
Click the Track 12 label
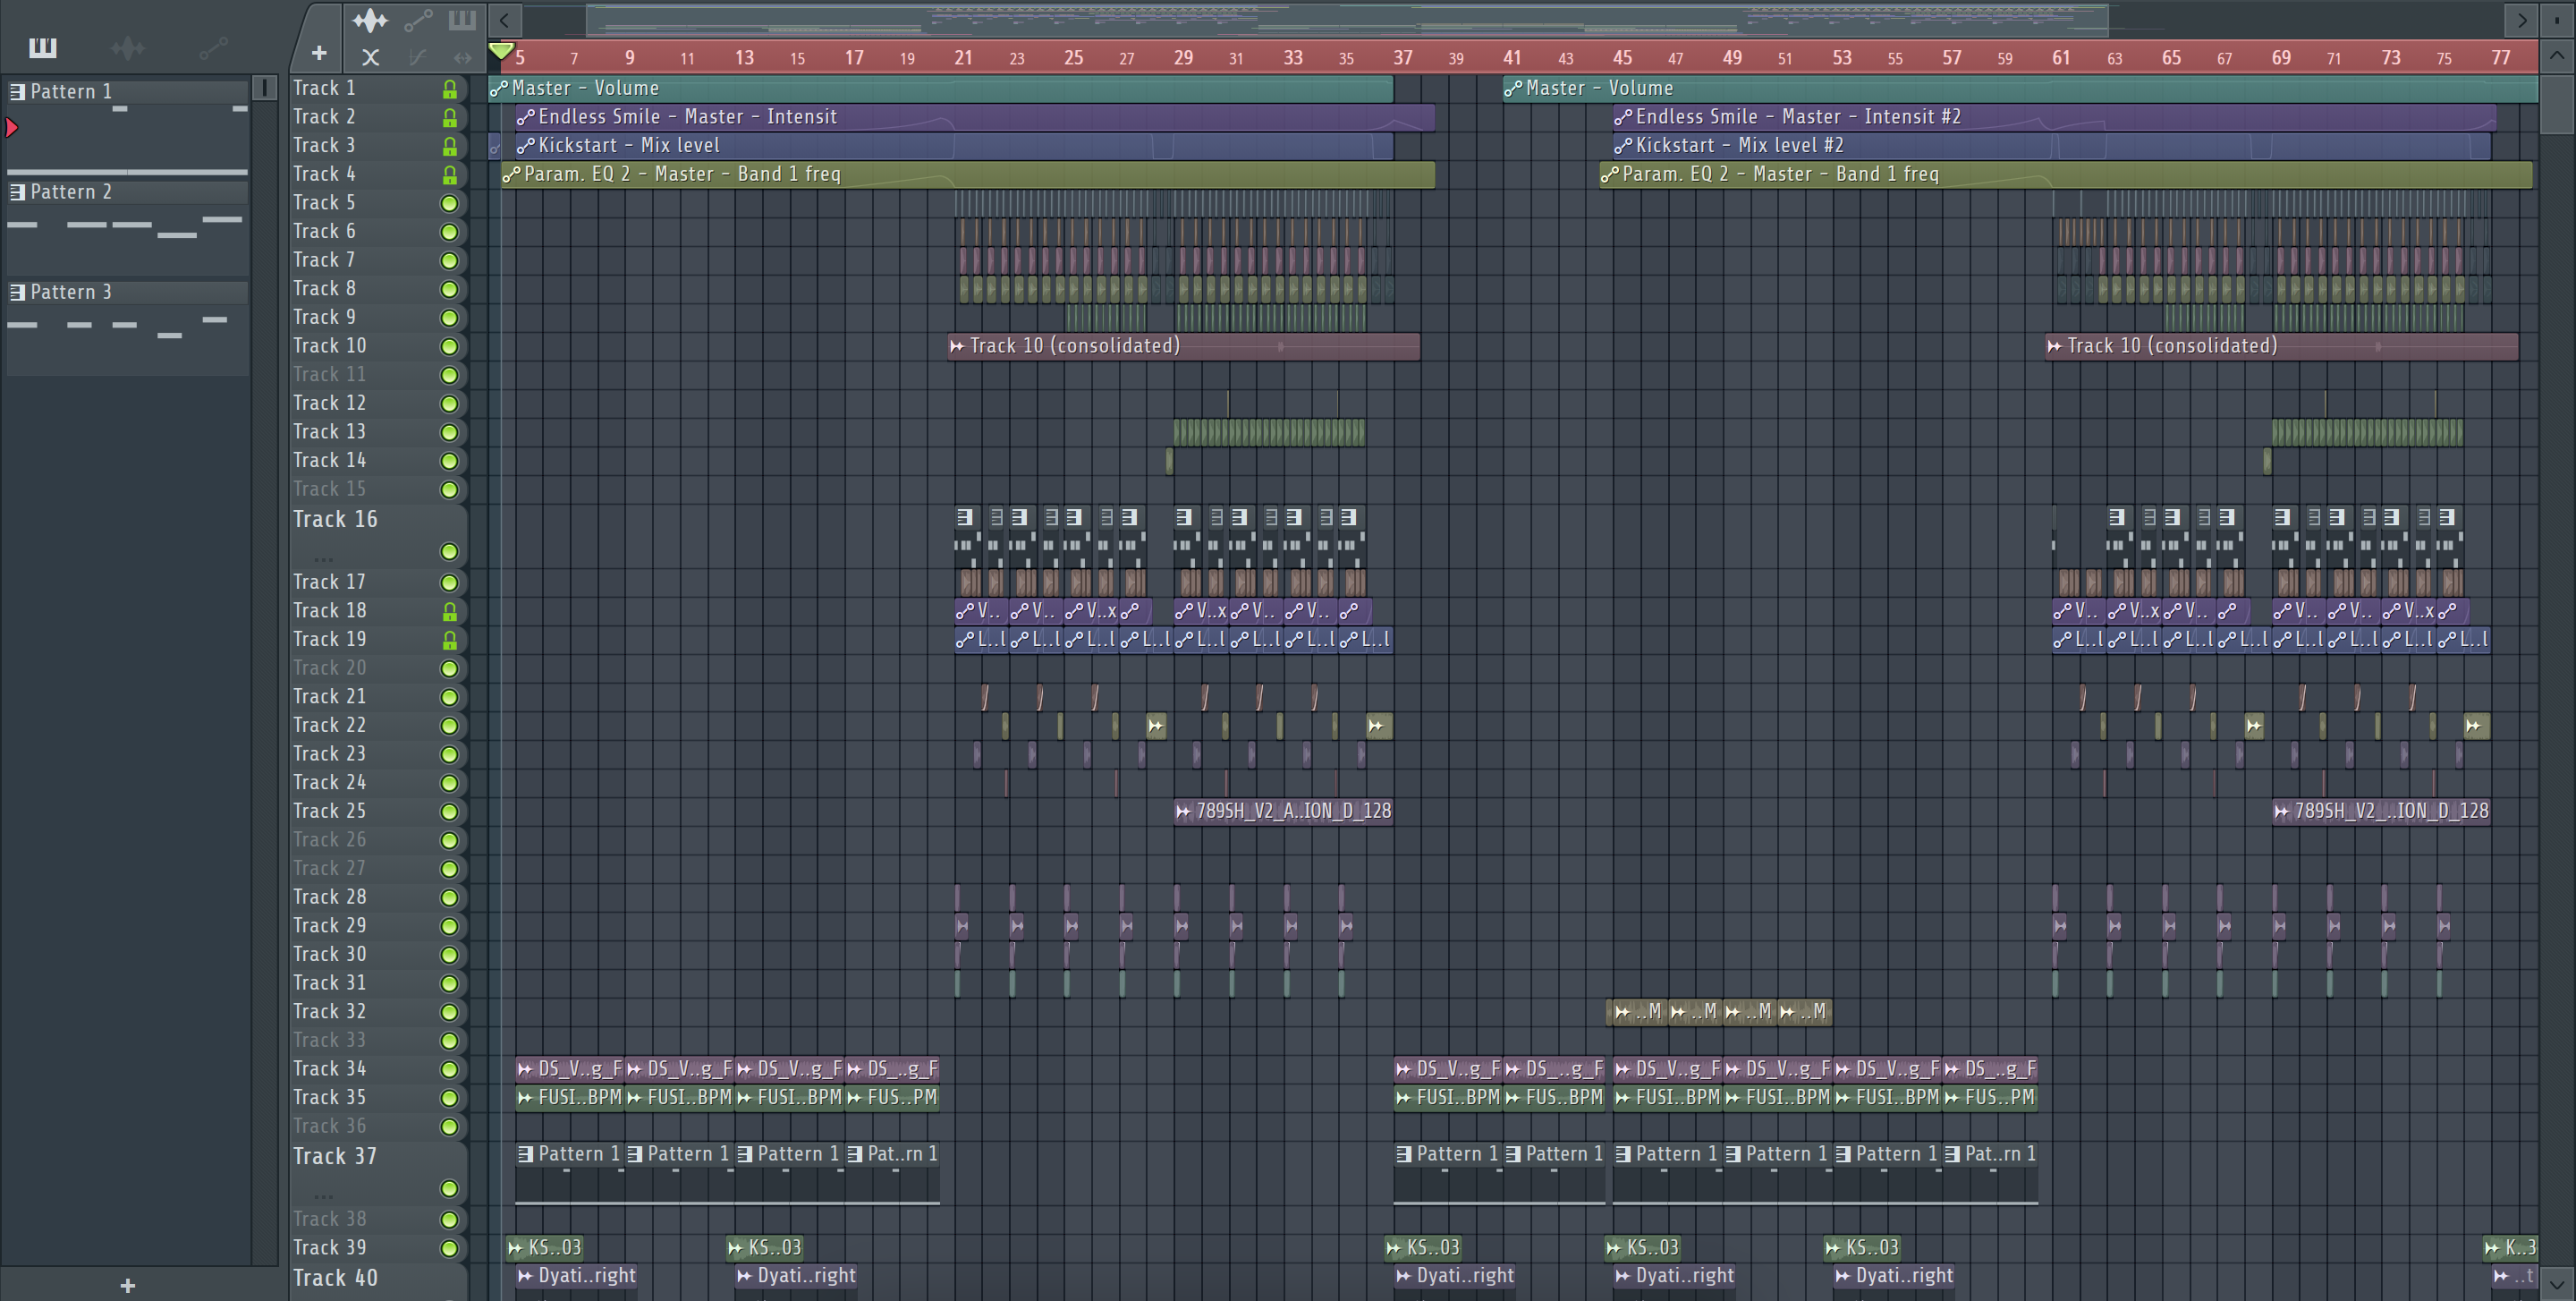329,403
